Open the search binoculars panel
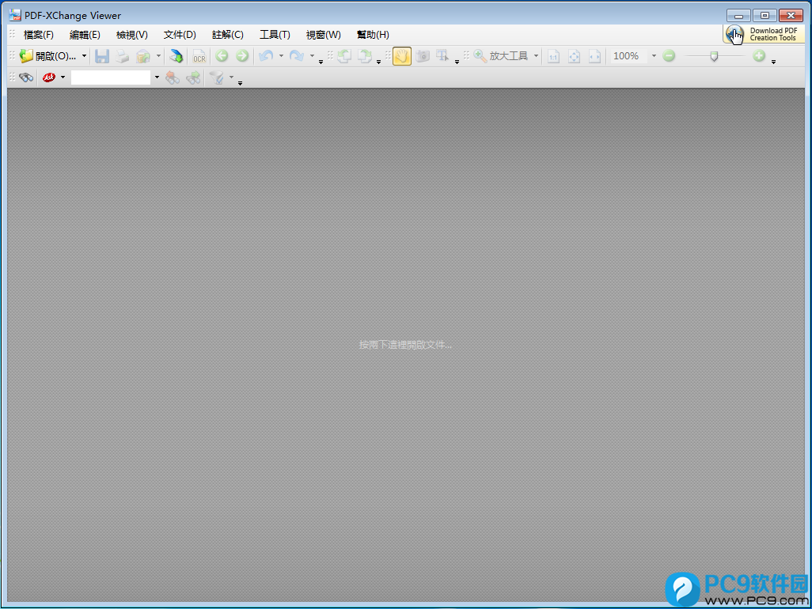 [26, 78]
